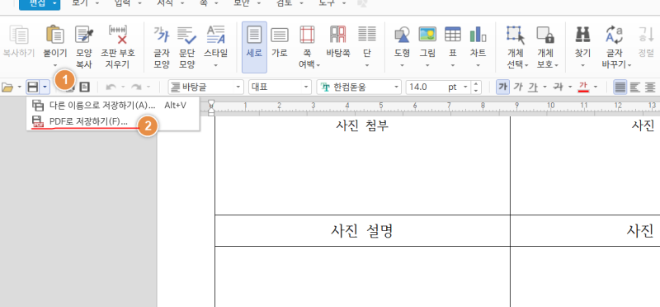Open the 보안 (Security) menu

tap(247, 3)
